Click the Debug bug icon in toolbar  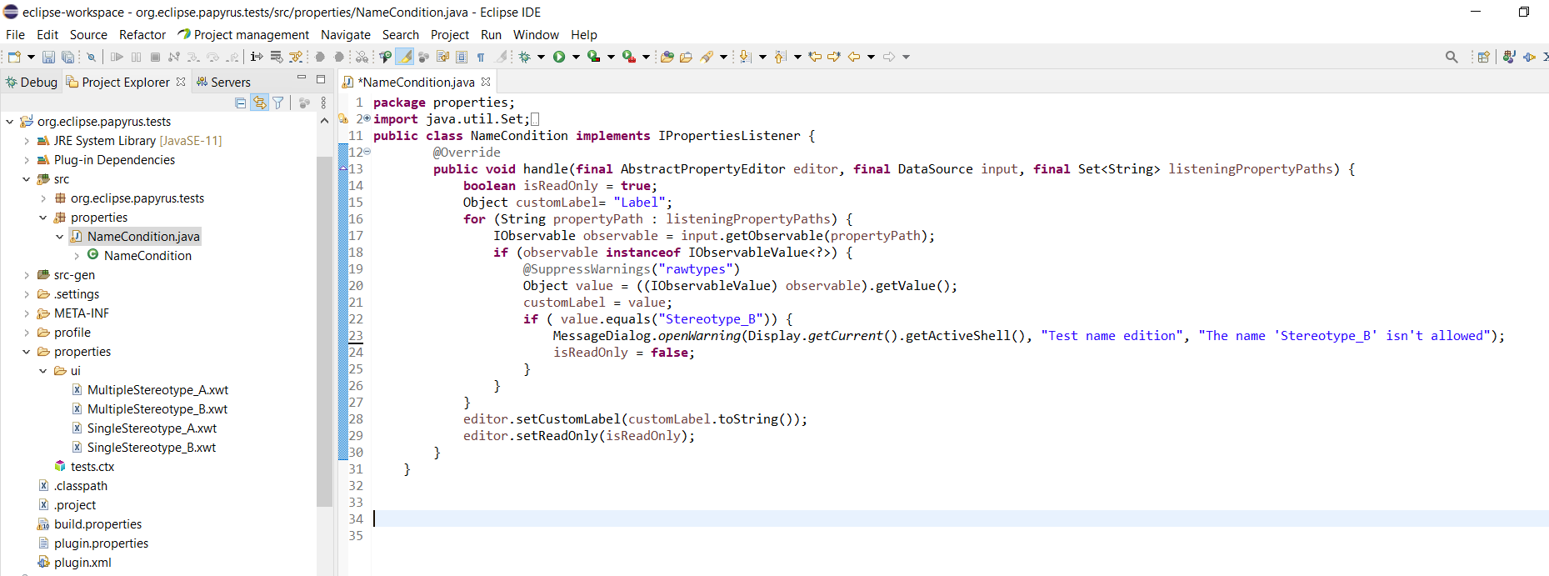(525, 57)
